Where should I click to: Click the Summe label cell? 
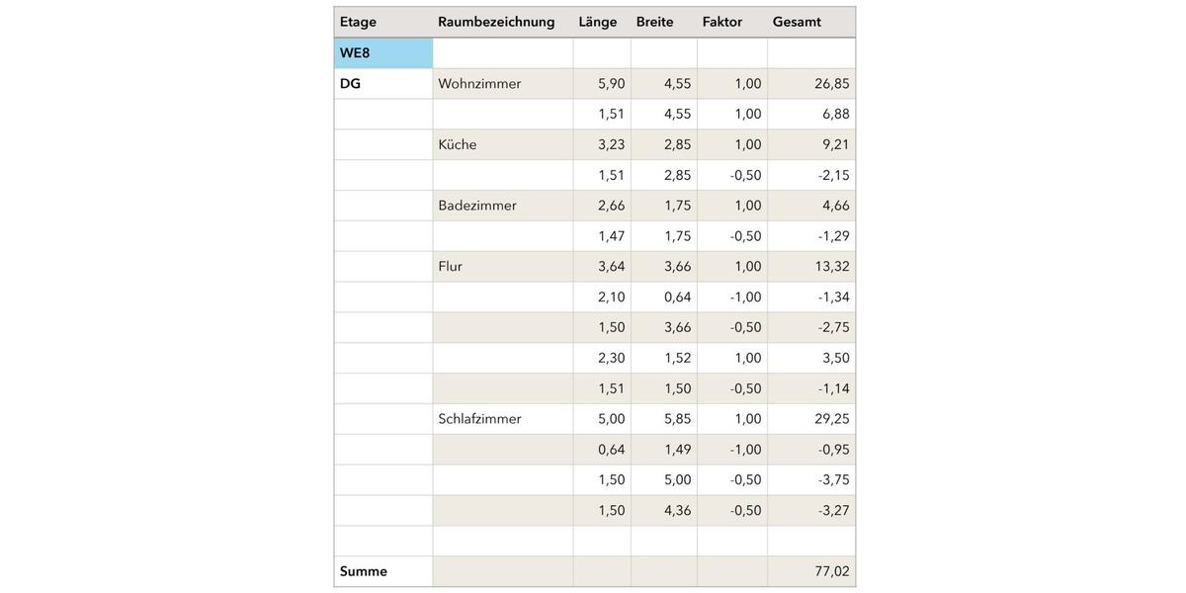point(383,571)
